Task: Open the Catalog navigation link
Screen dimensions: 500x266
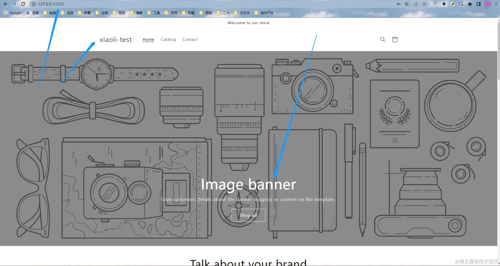Action: tap(168, 40)
